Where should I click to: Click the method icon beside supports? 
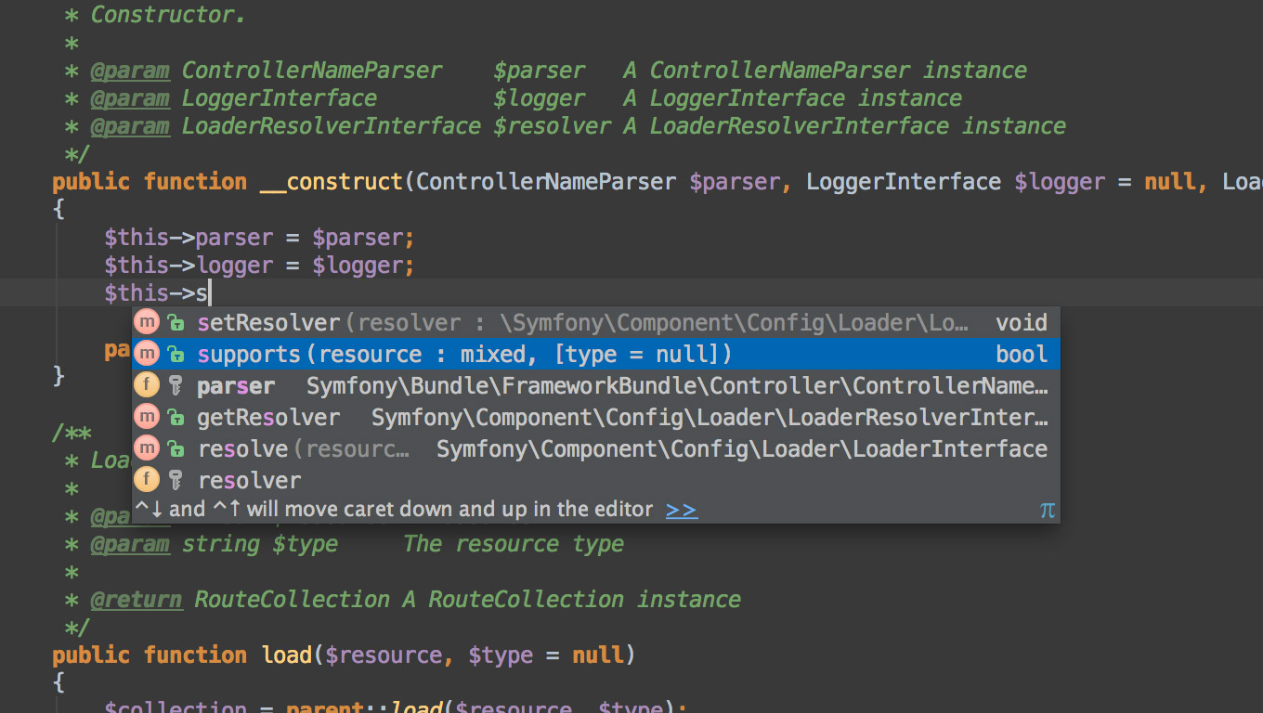point(147,354)
